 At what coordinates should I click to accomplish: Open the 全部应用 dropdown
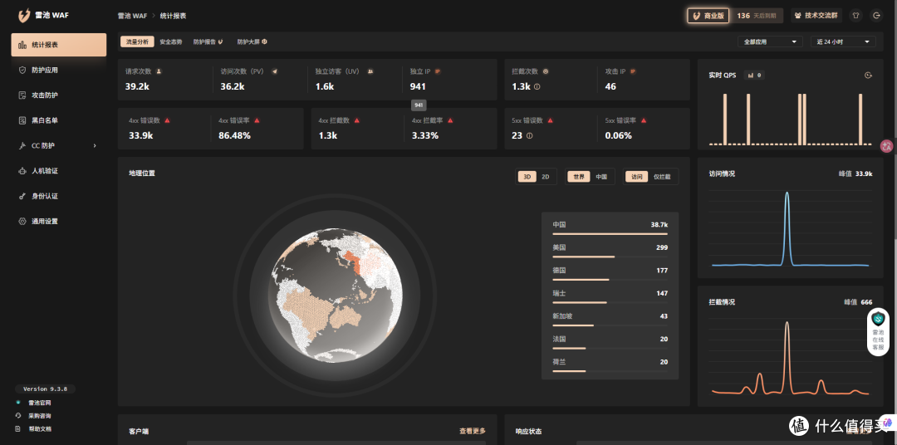tap(770, 42)
